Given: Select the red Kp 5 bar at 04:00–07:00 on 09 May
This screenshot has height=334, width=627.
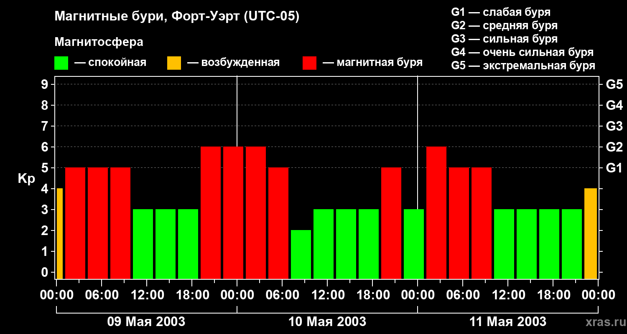Looking at the screenshot, I should coord(98,223).
